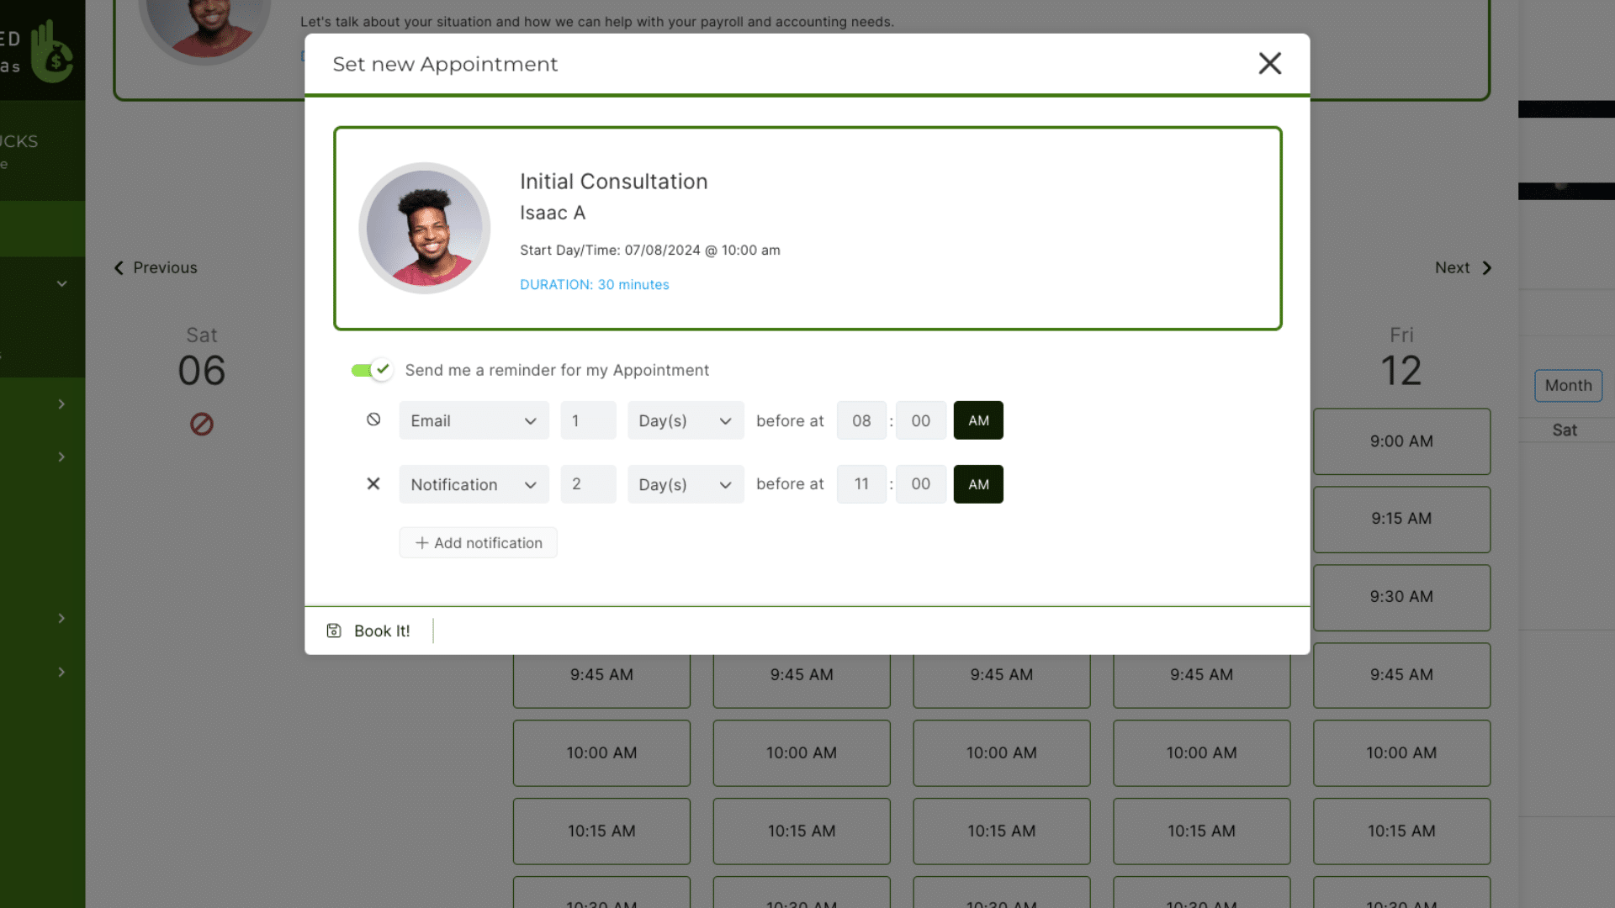This screenshot has height=908, width=1615.
Task: Click the disabled-remove icon beside Email reminder
Action: (x=373, y=420)
